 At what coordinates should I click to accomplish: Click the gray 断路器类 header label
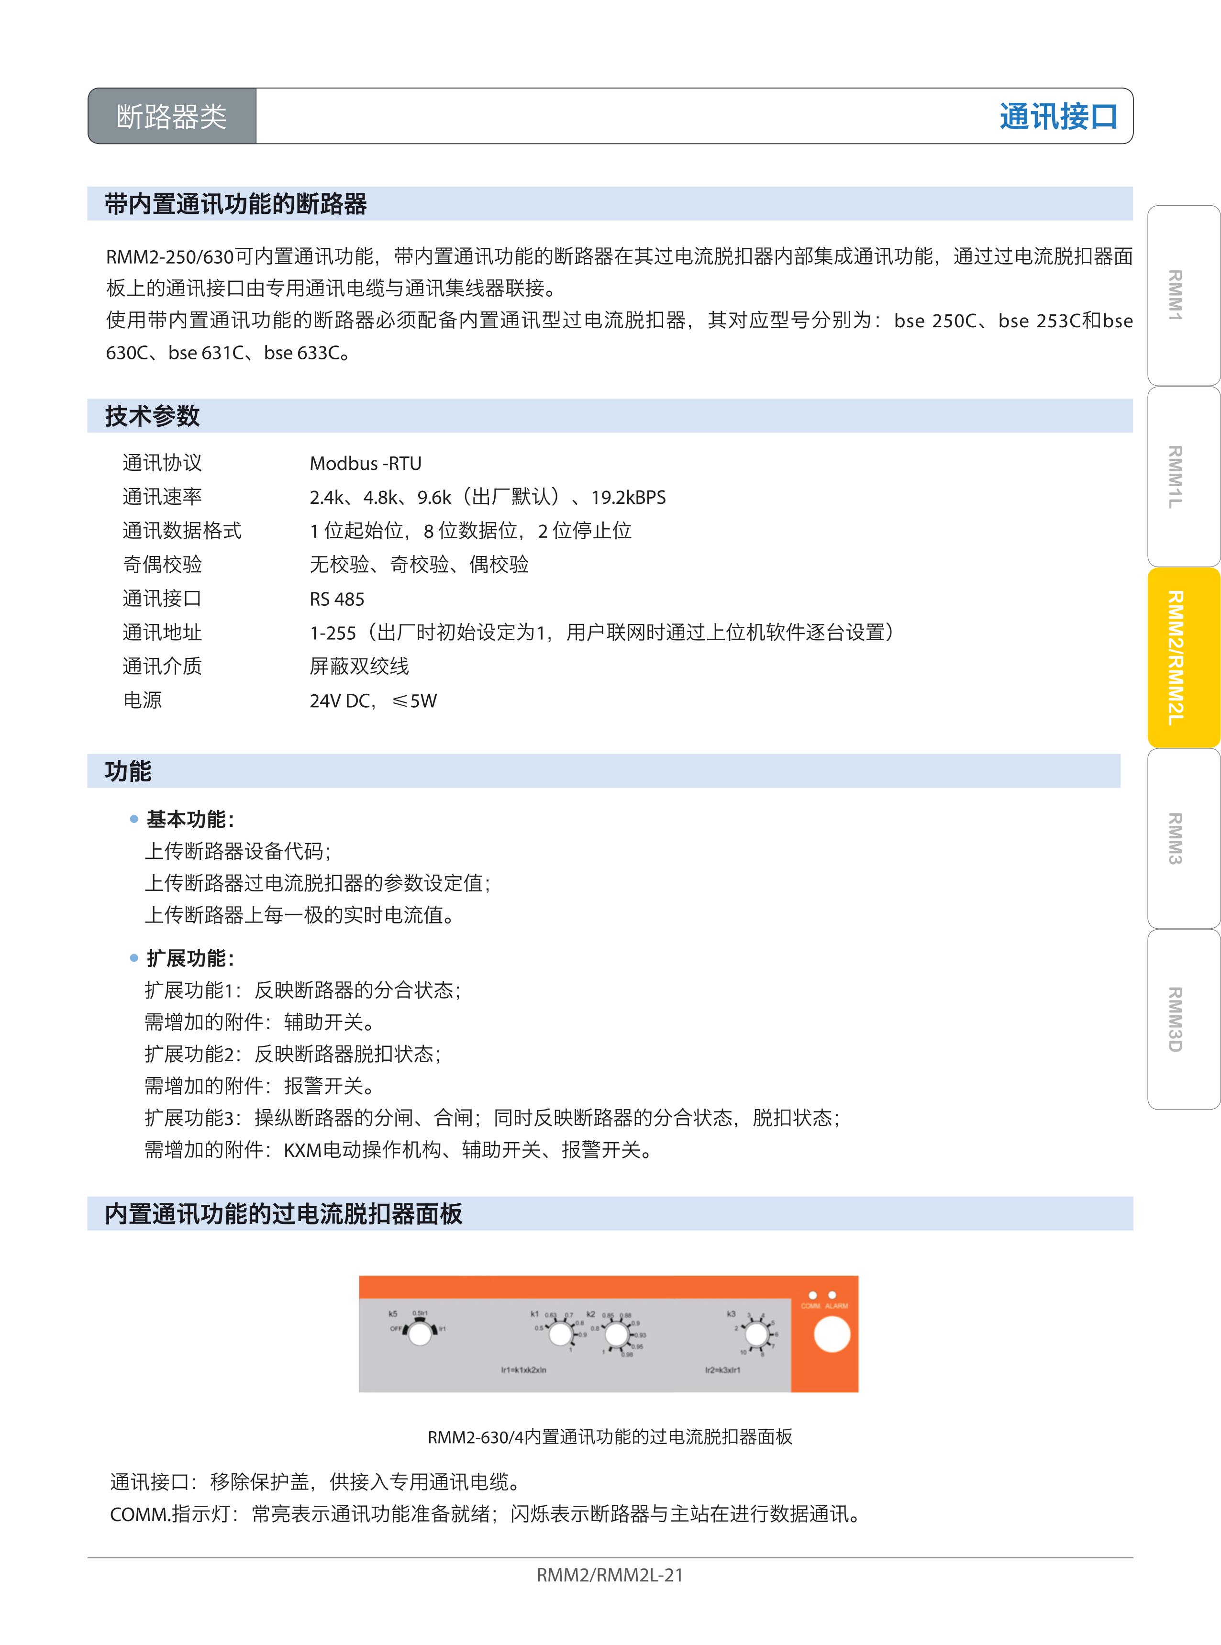(171, 116)
